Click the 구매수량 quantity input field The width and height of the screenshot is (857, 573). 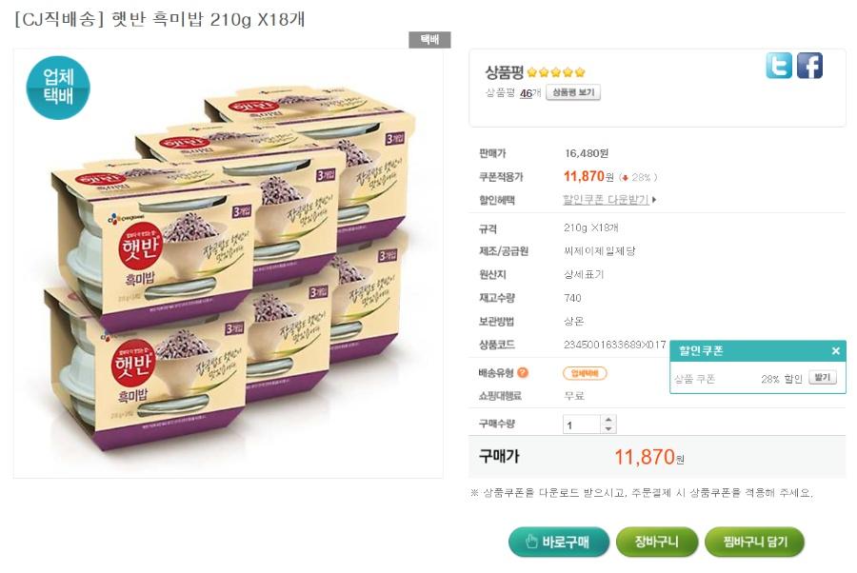[x=582, y=425]
